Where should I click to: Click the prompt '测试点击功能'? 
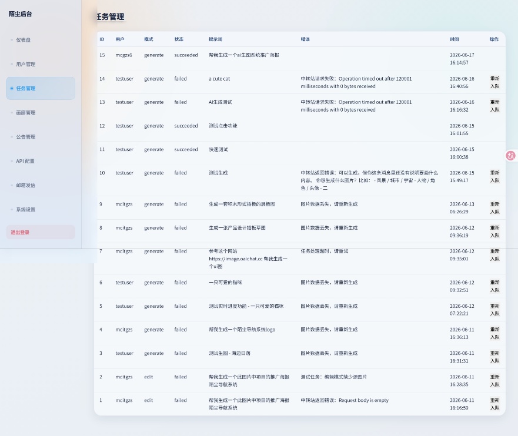pyautogui.click(x=223, y=126)
